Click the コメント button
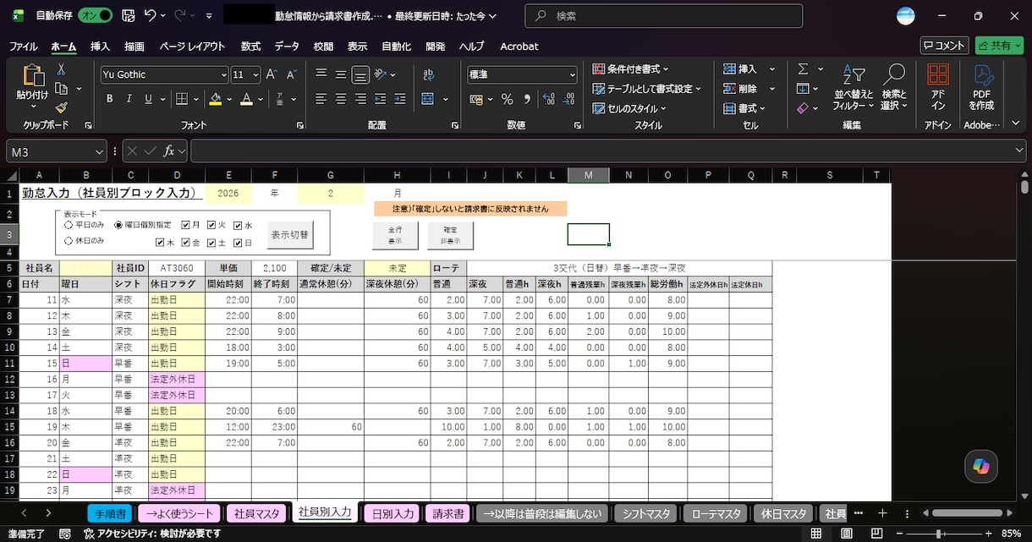Viewport: 1032px width, 542px height. click(944, 46)
